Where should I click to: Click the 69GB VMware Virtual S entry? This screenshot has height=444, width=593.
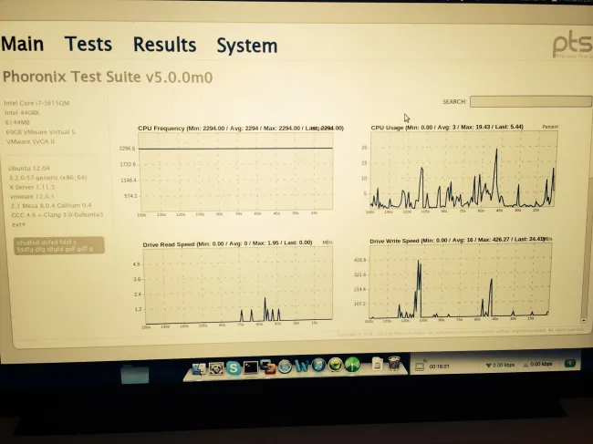coord(40,132)
